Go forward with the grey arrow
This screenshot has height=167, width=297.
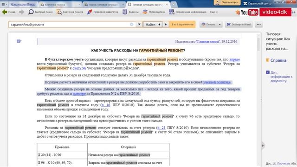coord(21,12)
